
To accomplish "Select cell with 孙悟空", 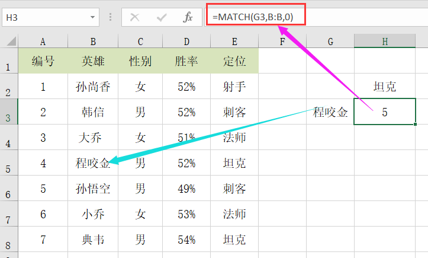I will click(93, 188).
